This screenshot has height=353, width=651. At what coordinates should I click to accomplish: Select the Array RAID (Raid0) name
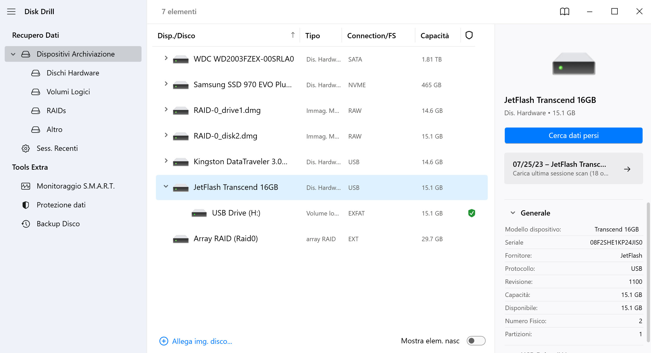tap(225, 239)
